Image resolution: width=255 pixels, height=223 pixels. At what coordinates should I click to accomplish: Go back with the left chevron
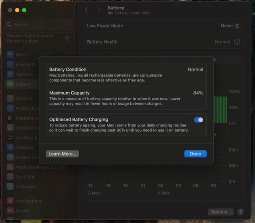tap(86, 10)
